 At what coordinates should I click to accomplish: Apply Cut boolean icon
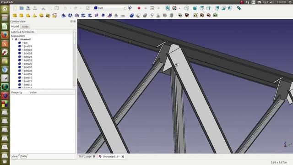(138, 15)
